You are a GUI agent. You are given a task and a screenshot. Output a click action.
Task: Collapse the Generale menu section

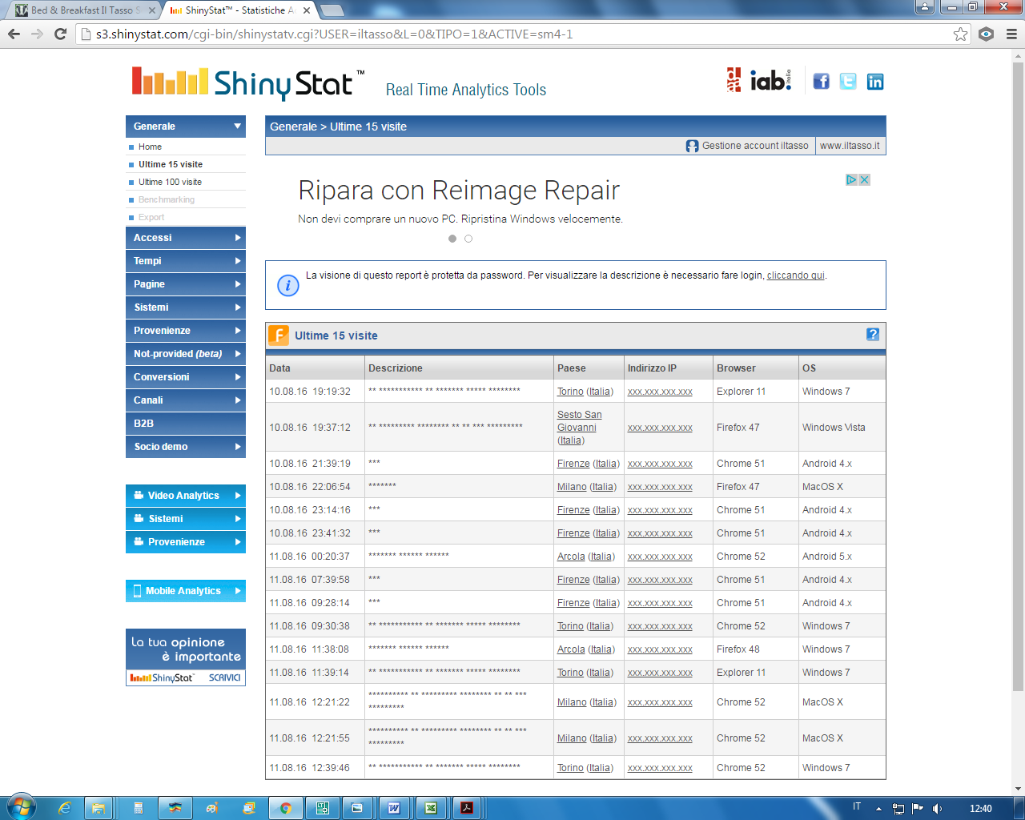186,127
